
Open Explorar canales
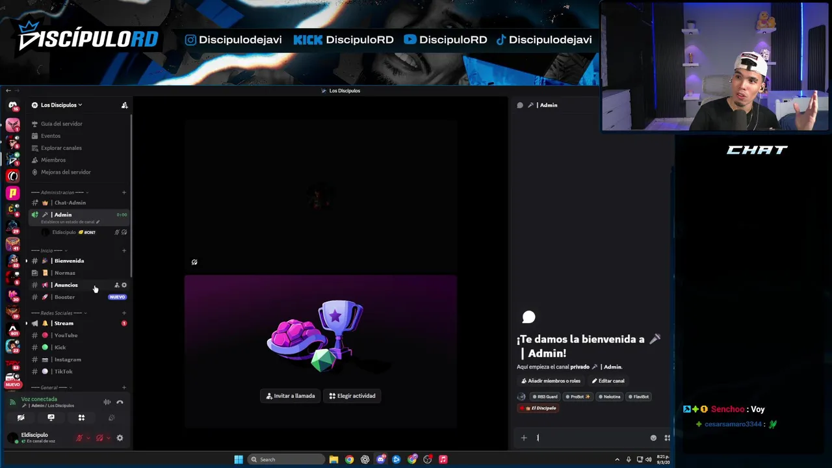coord(61,148)
